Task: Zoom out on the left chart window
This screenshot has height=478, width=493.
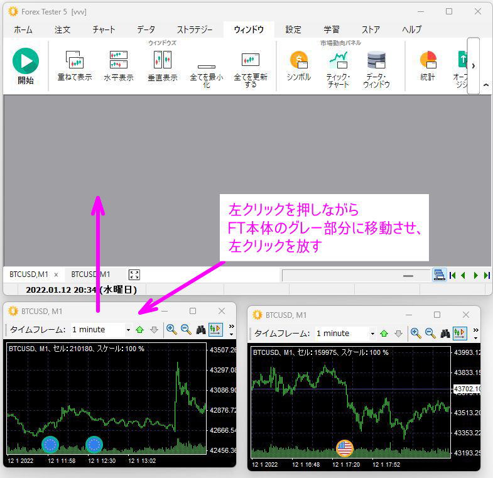Action: (186, 330)
